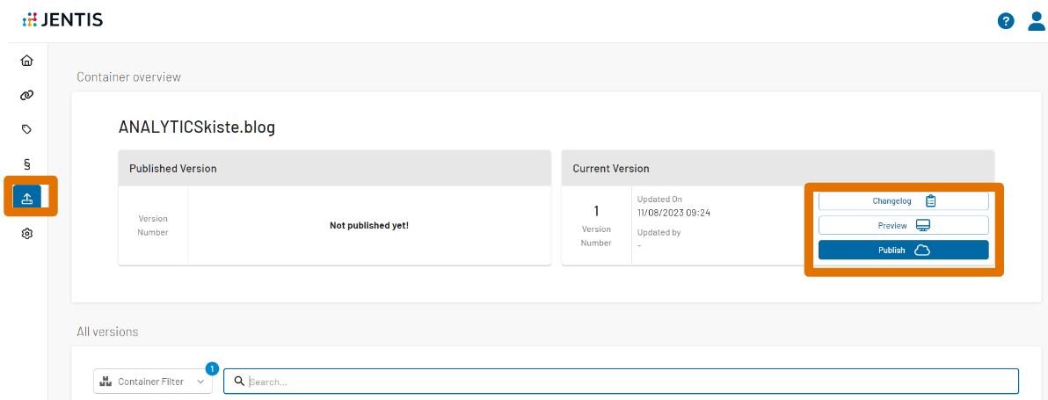Click the Container overview heading
This screenshot has height=400, width=1048.
pyautogui.click(x=129, y=76)
